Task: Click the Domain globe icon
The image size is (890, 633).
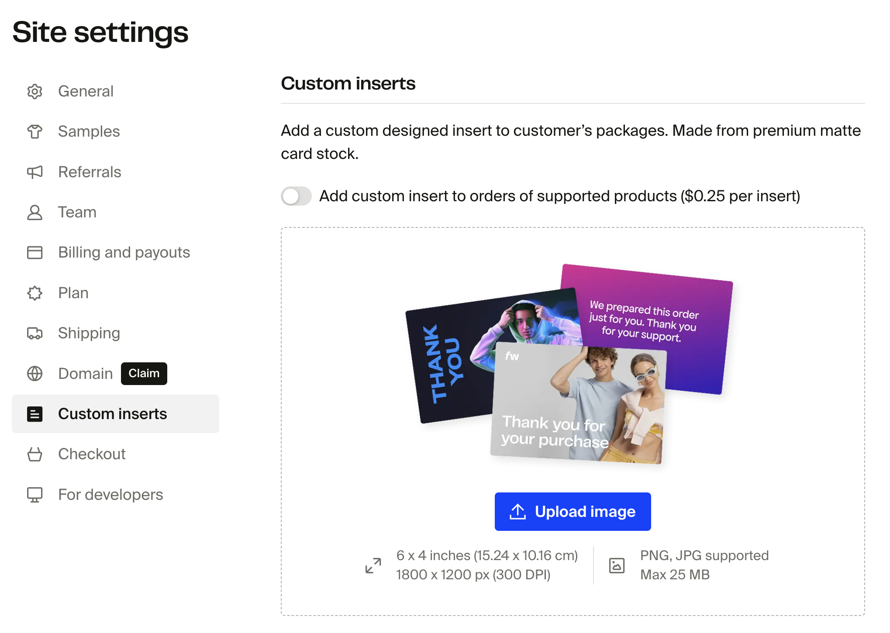Action: (35, 374)
